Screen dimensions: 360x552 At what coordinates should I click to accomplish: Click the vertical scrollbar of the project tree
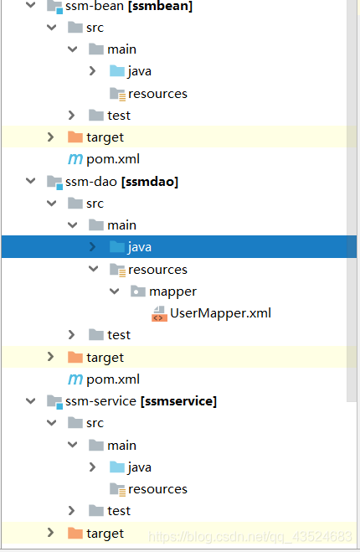click(x=352, y=201)
